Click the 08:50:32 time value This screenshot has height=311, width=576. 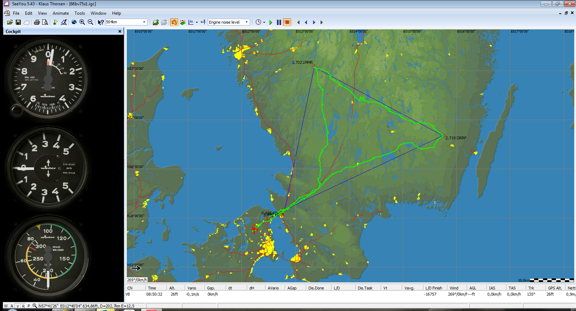point(154,294)
